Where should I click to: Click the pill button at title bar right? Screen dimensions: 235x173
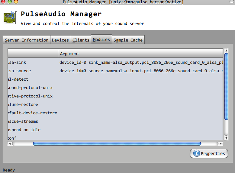click(x=232, y=2)
